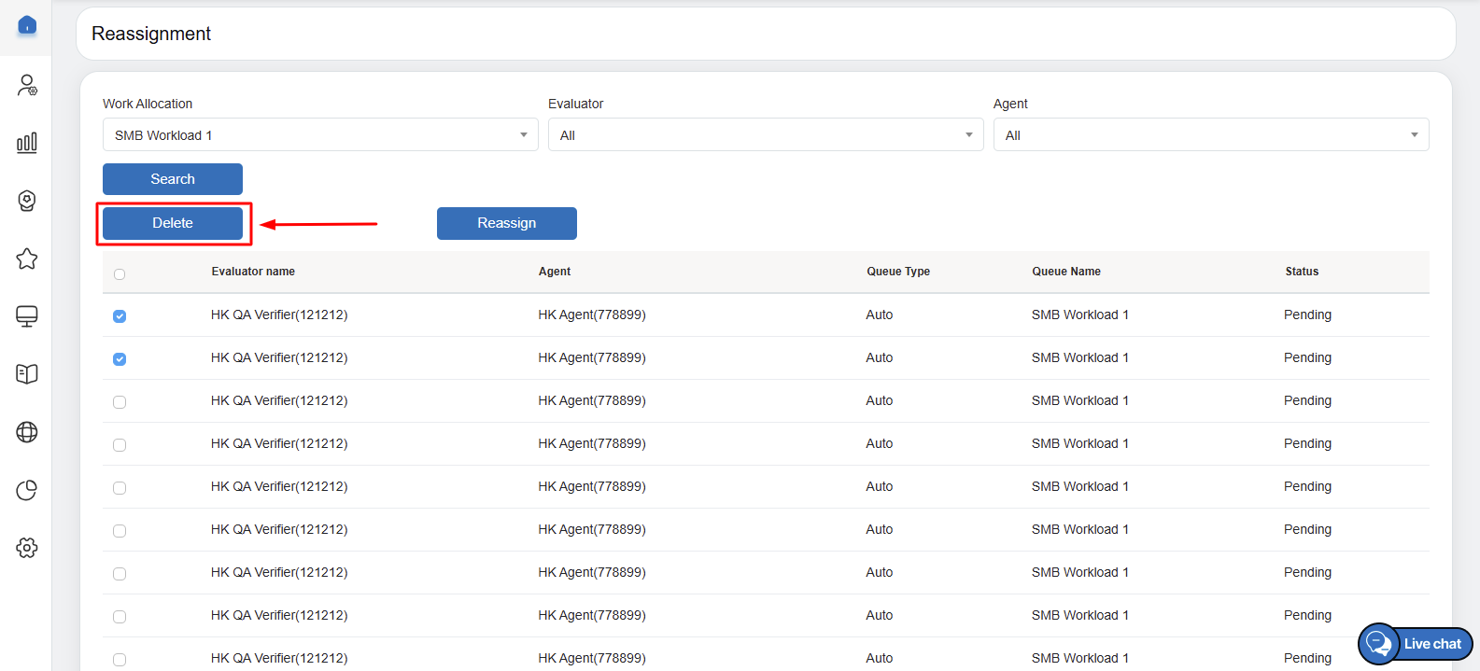Toggle the select-all checkbox in table header
The height and width of the screenshot is (671, 1480).
[120, 274]
